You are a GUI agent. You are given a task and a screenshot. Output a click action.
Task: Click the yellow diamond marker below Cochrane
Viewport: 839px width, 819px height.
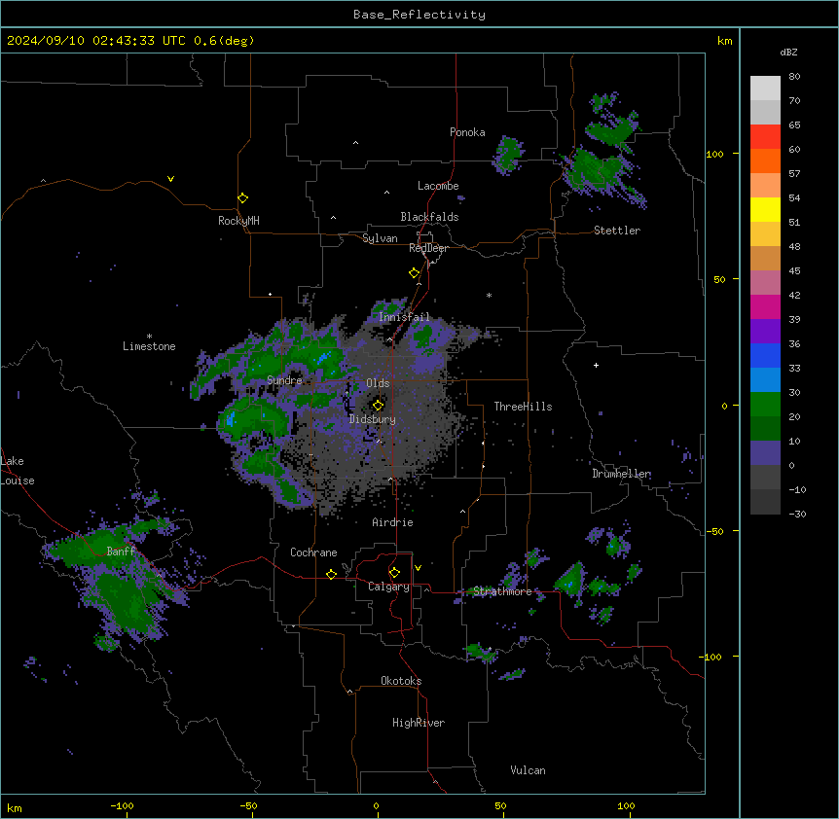(331, 574)
